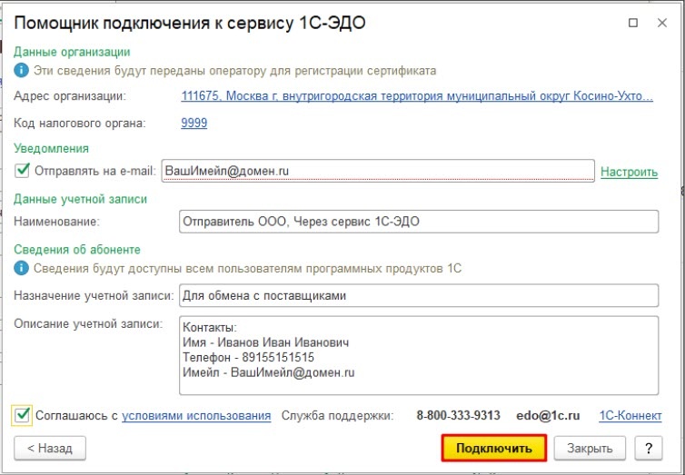Viewport: 685px width, 475px height.
Task: Open the organization address link
Action: pos(416,96)
